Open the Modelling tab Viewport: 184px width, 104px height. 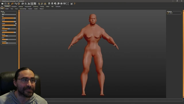pyautogui.click(x=7, y=6)
